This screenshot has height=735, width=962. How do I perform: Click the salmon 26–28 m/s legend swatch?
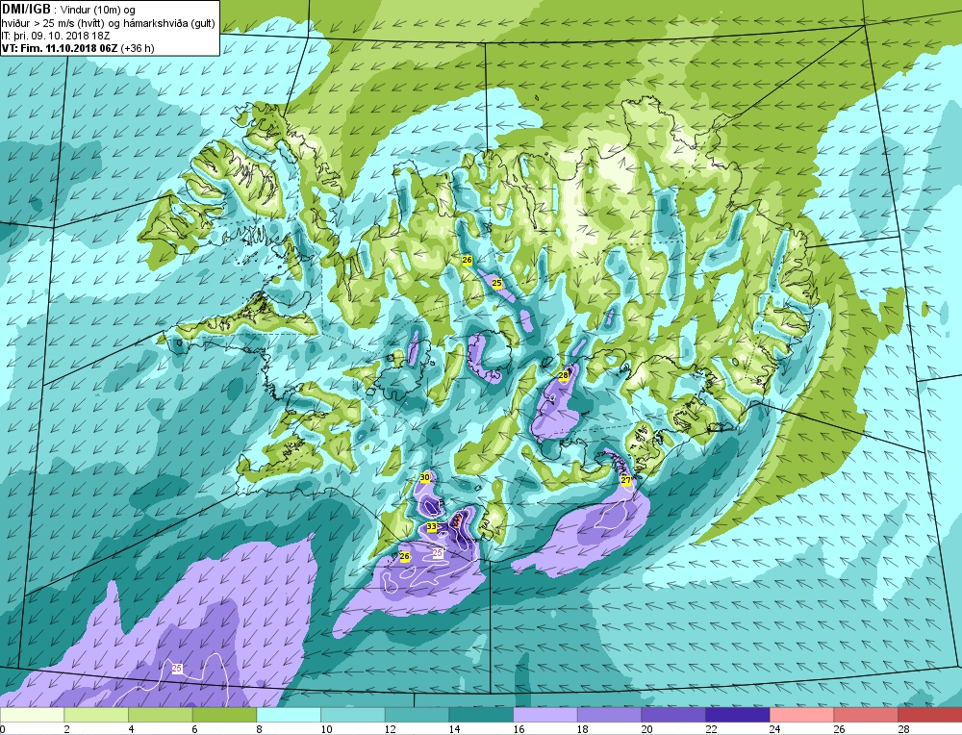click(x=865, y=716)
